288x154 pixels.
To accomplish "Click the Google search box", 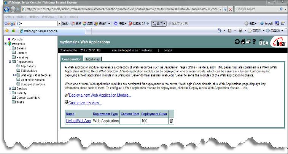I will (x=257, y=9).
